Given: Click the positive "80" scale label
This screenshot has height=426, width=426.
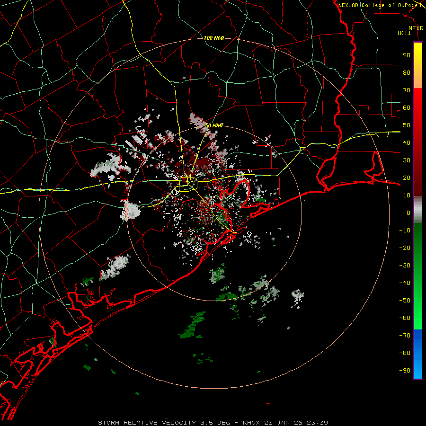Looking at the screenshot, I should pos(407,72).
